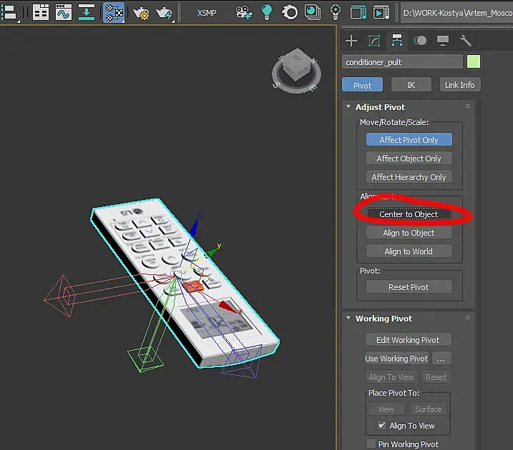Click the conditioner_pult object name field
513x450 pixels.
pos(402,61)
